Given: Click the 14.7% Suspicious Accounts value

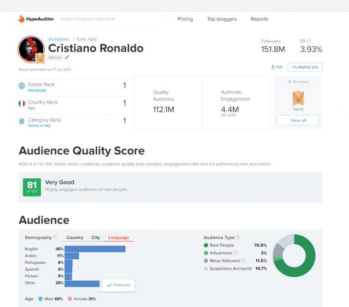Looking at the screenshot, I should (x=261, y=268).
